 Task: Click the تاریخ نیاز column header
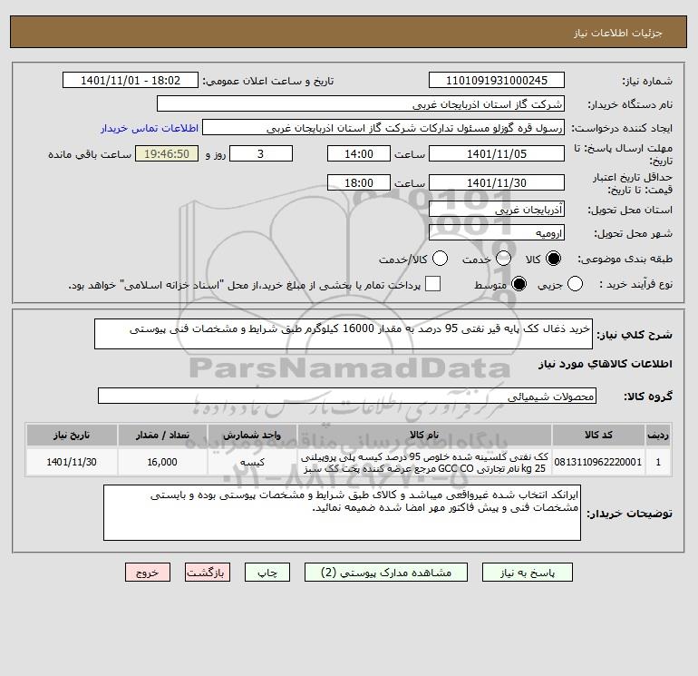(72, 435)
